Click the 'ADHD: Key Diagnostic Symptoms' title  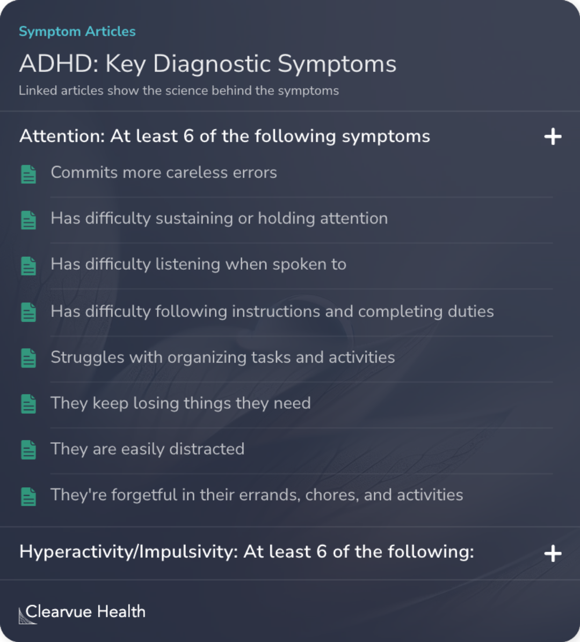(208, 64)
